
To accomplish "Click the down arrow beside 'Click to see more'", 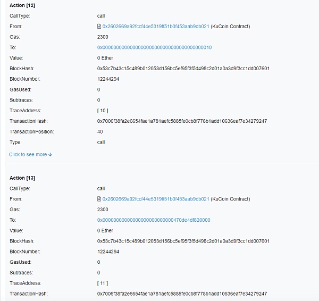I will (x=51, y=155).
